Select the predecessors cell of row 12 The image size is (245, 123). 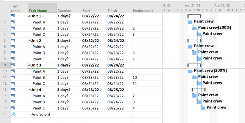(147, 83)
